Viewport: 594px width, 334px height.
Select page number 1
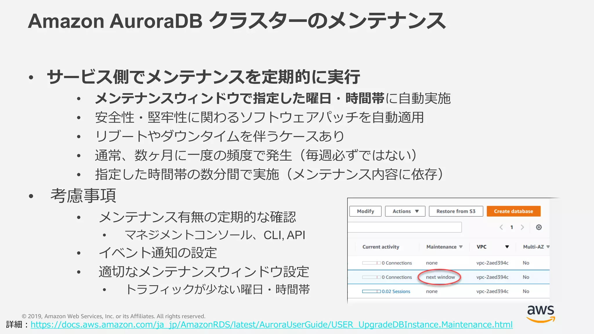(512, 227)
